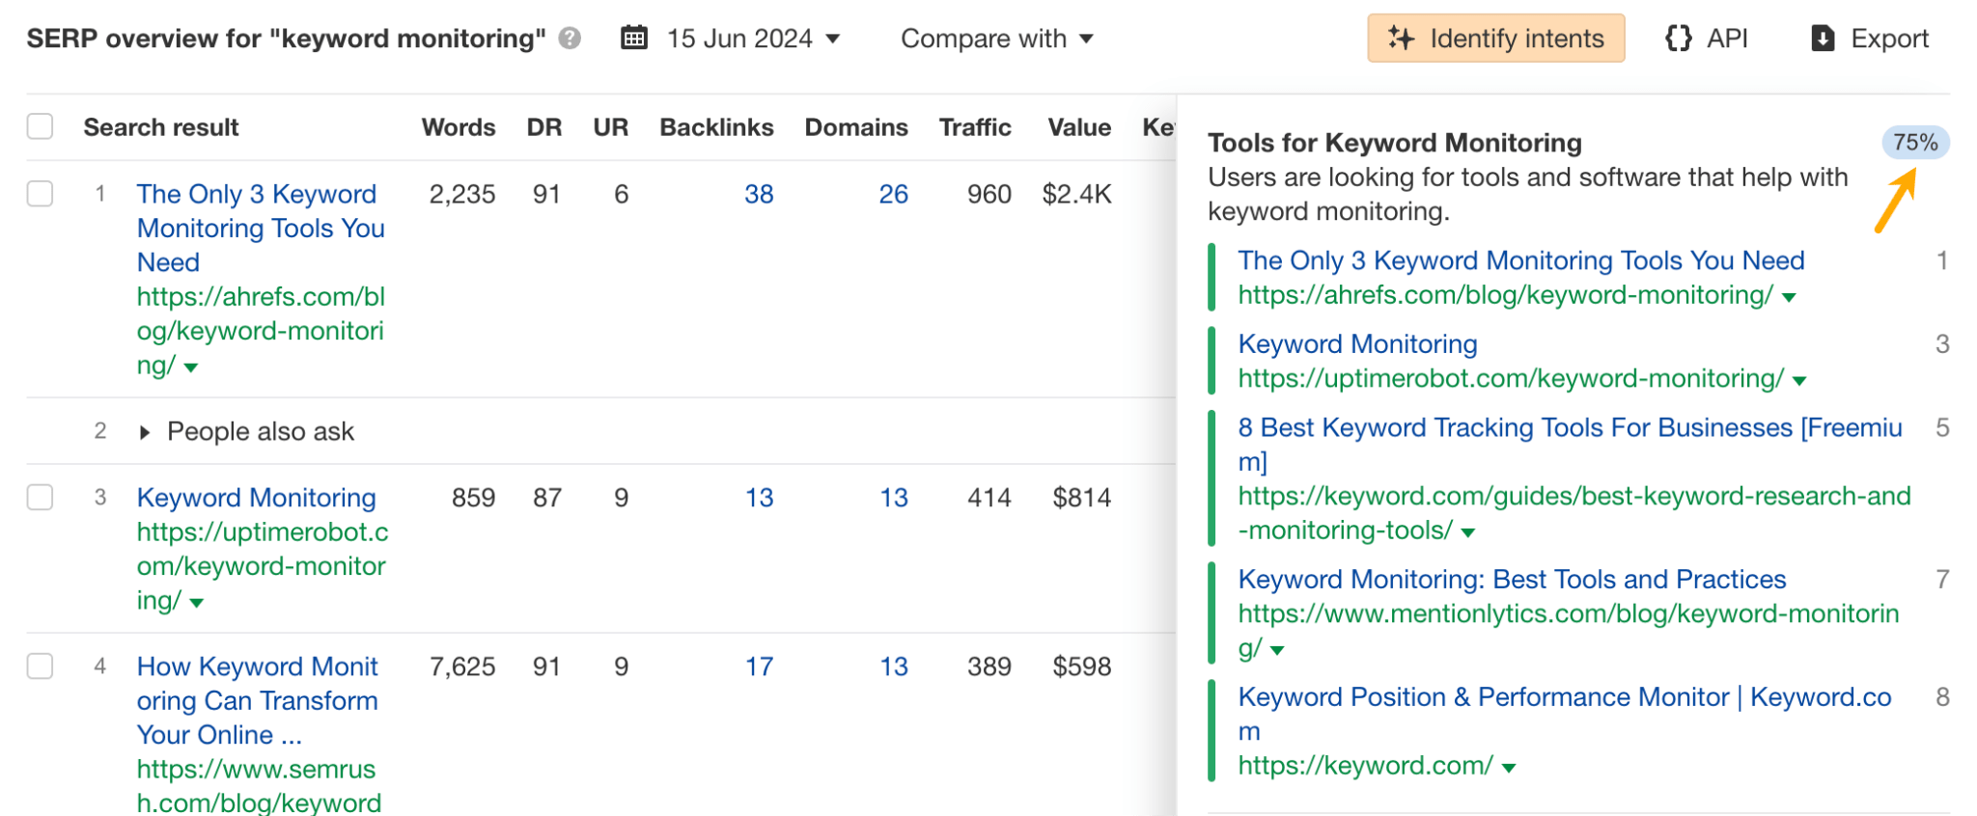Image resolution: width=1977 pixels, height=816 pixels.
Task: Check the box for result 1
Action: pyautogui.click(x=41, y=194)
